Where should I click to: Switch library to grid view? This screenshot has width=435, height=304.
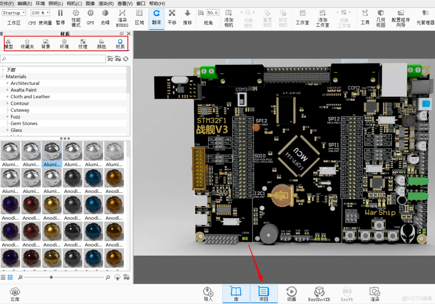coord(10,277)
